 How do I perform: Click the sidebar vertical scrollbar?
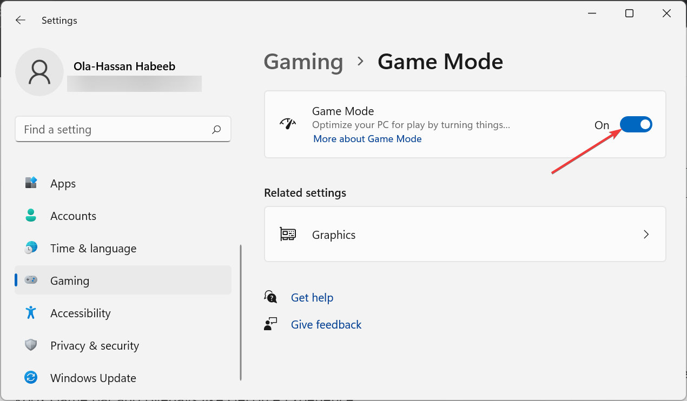241,312
